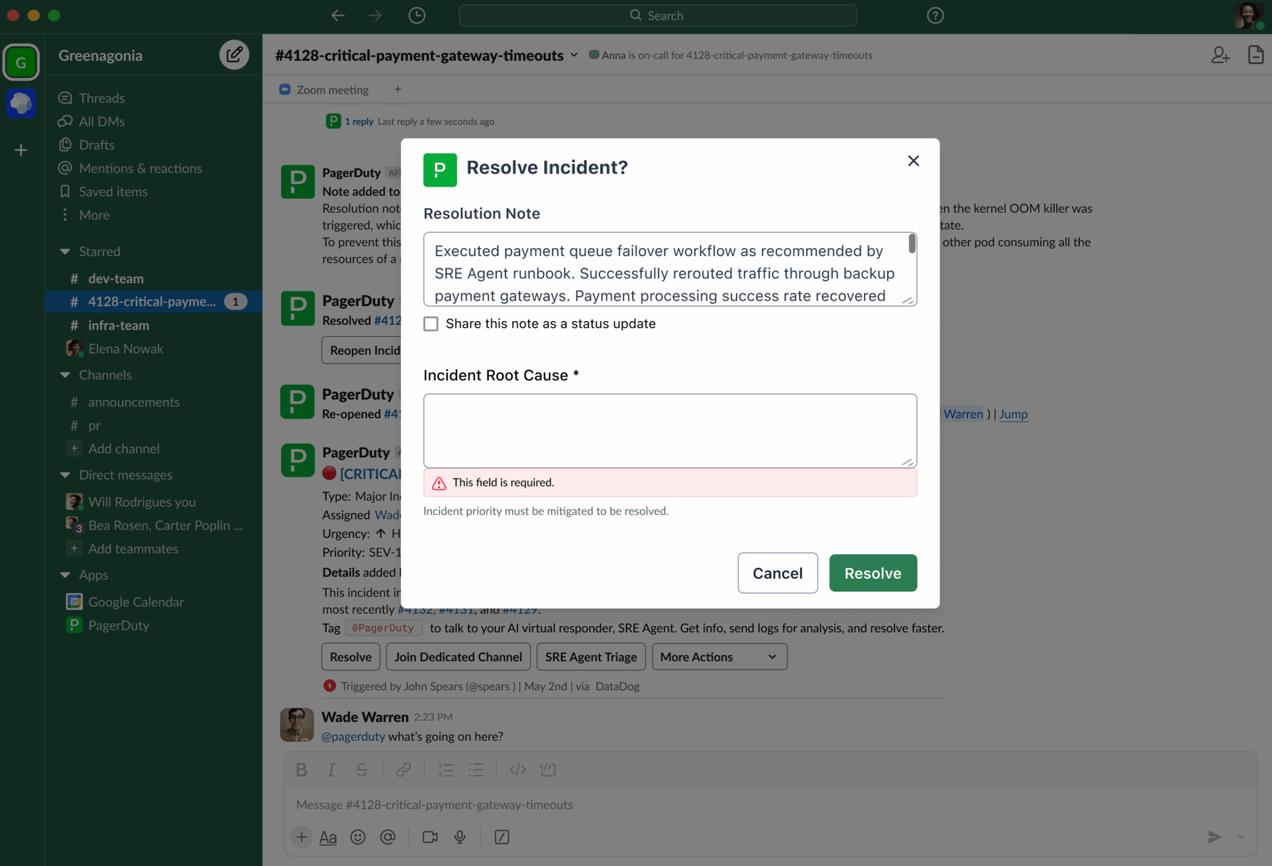The image size is (1272, 866).
Task: Open the channel name dropdown chevron
Action: click(574, 55)
